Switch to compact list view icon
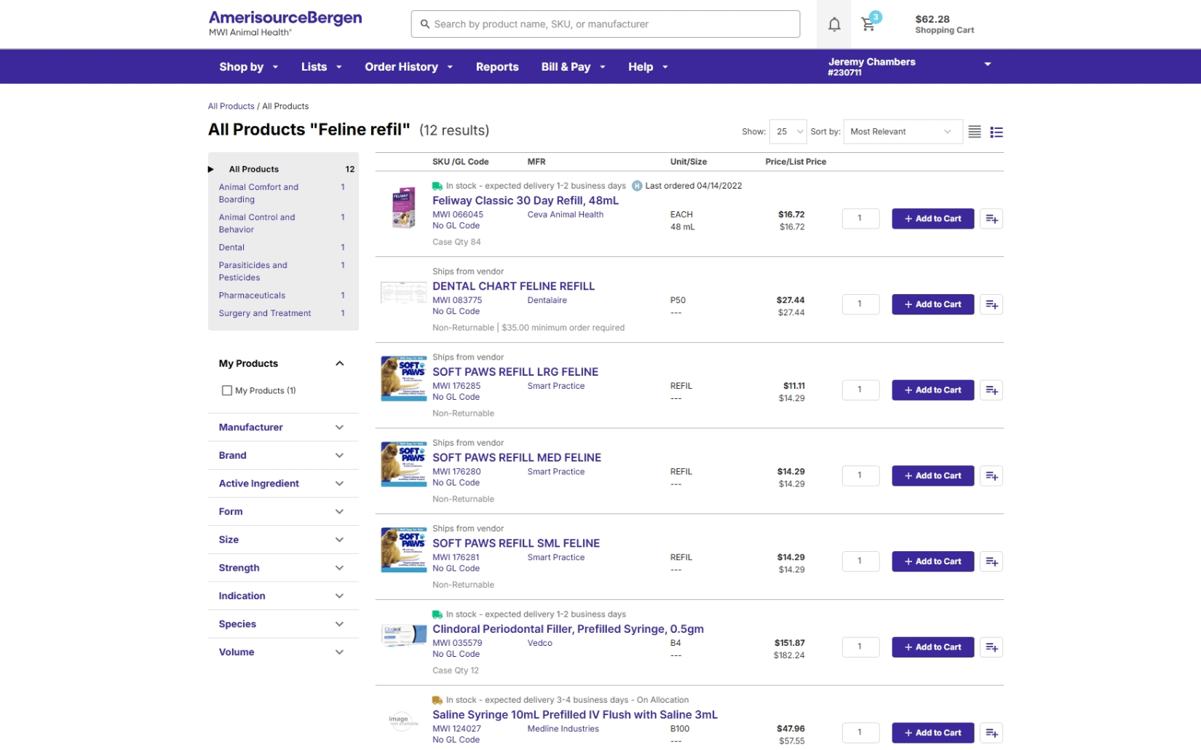 [975, 132]
